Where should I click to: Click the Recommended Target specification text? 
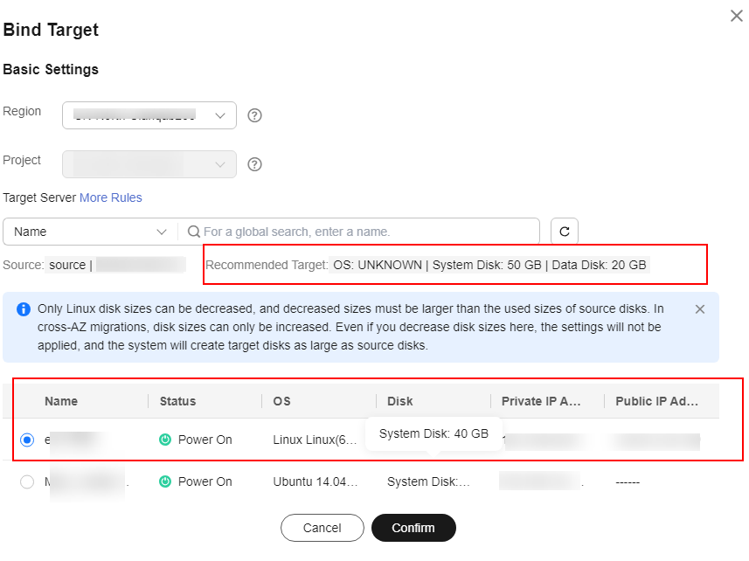coord(489,265)
